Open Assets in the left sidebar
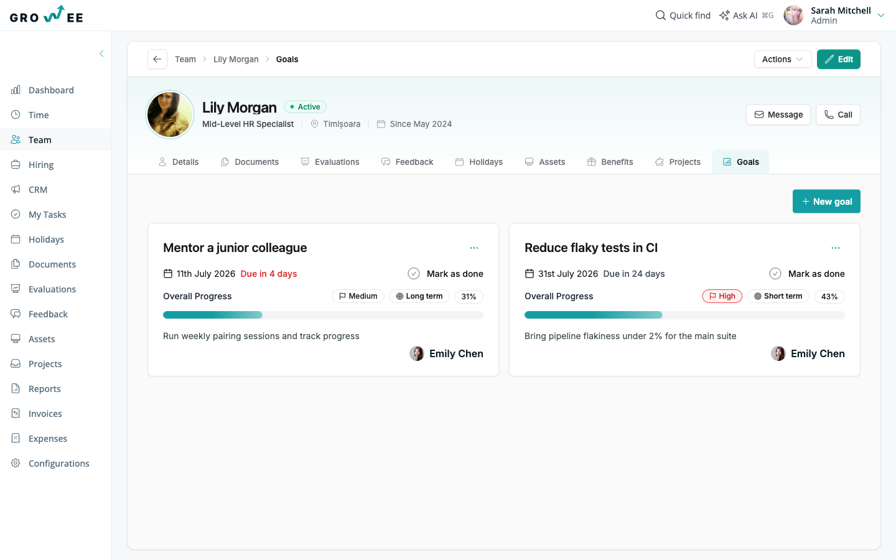 click(42, 339)
